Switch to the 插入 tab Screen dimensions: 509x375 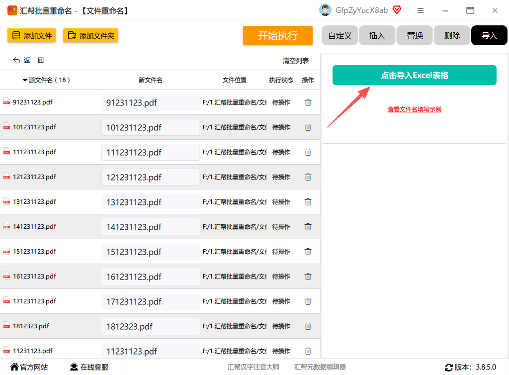(377, 36)
